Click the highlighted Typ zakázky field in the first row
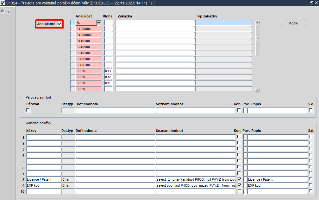The height and width of the screenshot is (200, 319). coord(223,23)
